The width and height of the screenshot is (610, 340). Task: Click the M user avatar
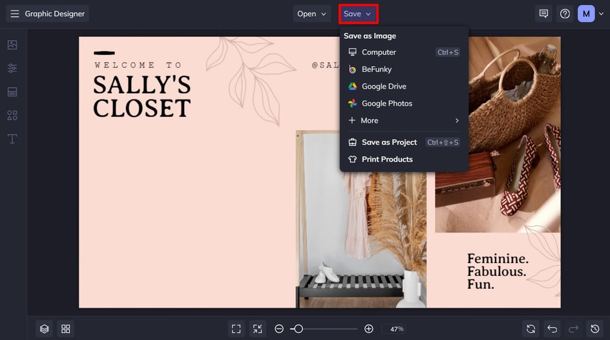586,14
